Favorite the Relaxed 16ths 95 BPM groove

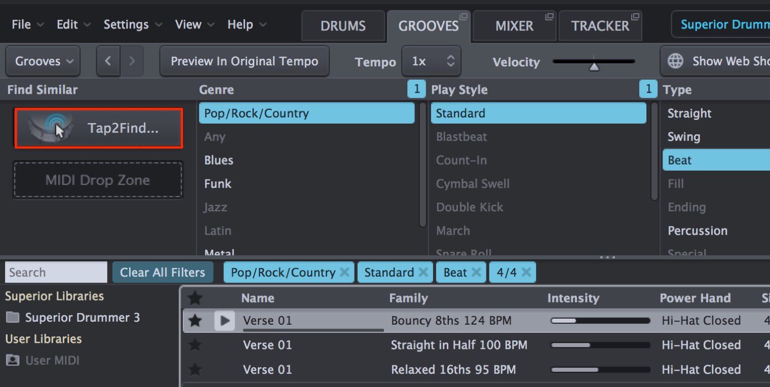pyautogui.click(x=195, y=369)
